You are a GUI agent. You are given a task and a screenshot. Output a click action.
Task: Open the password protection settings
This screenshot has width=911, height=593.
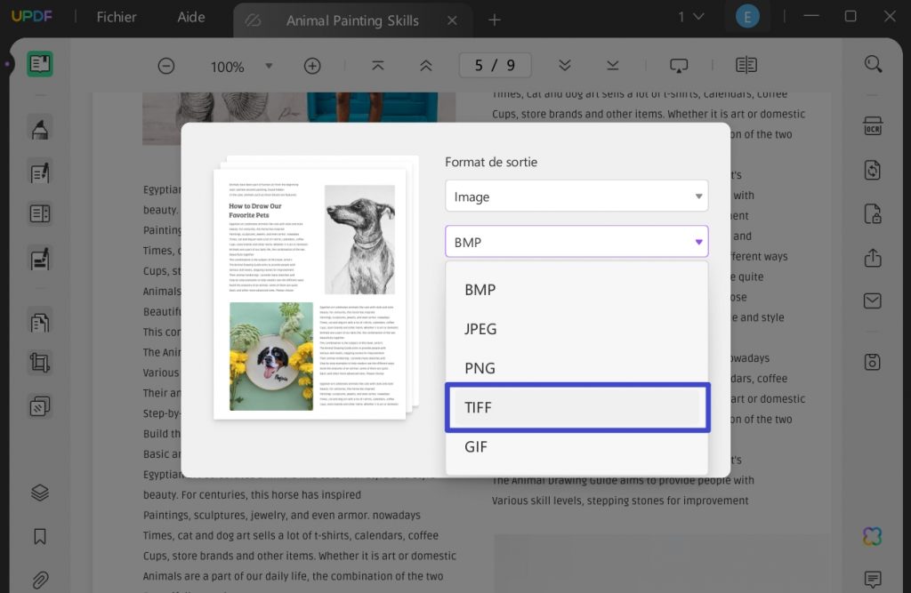872,214
